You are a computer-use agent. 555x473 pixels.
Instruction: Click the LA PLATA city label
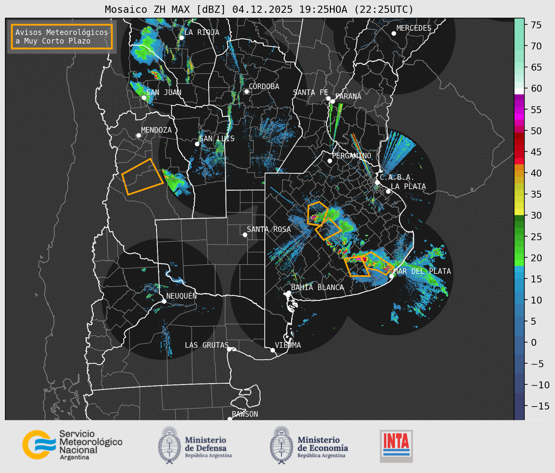[408, 187]
